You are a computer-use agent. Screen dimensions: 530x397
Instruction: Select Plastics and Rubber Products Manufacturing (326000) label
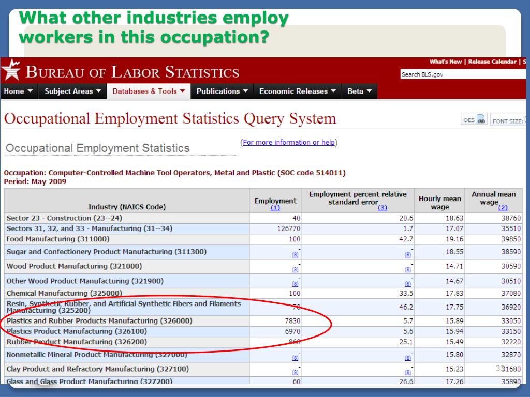pyautogui.click(x=99, y=320)
